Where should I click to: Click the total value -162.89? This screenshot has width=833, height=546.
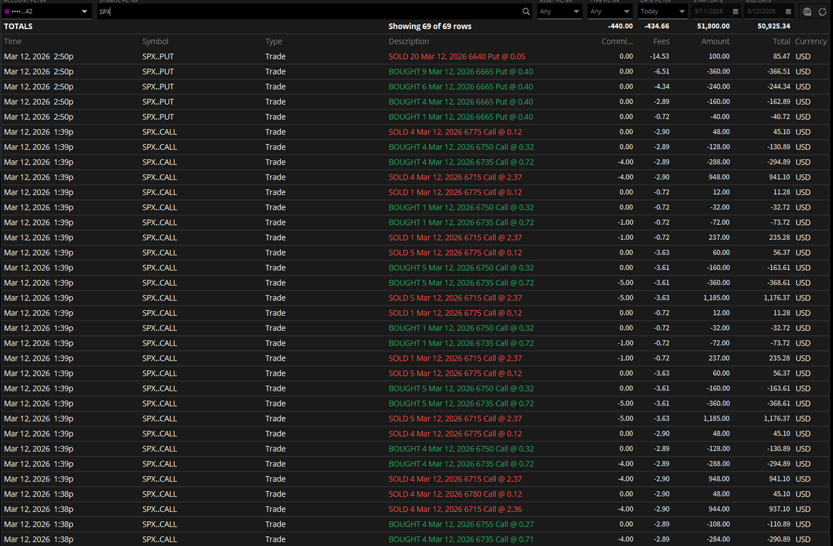tap(777, 102)
